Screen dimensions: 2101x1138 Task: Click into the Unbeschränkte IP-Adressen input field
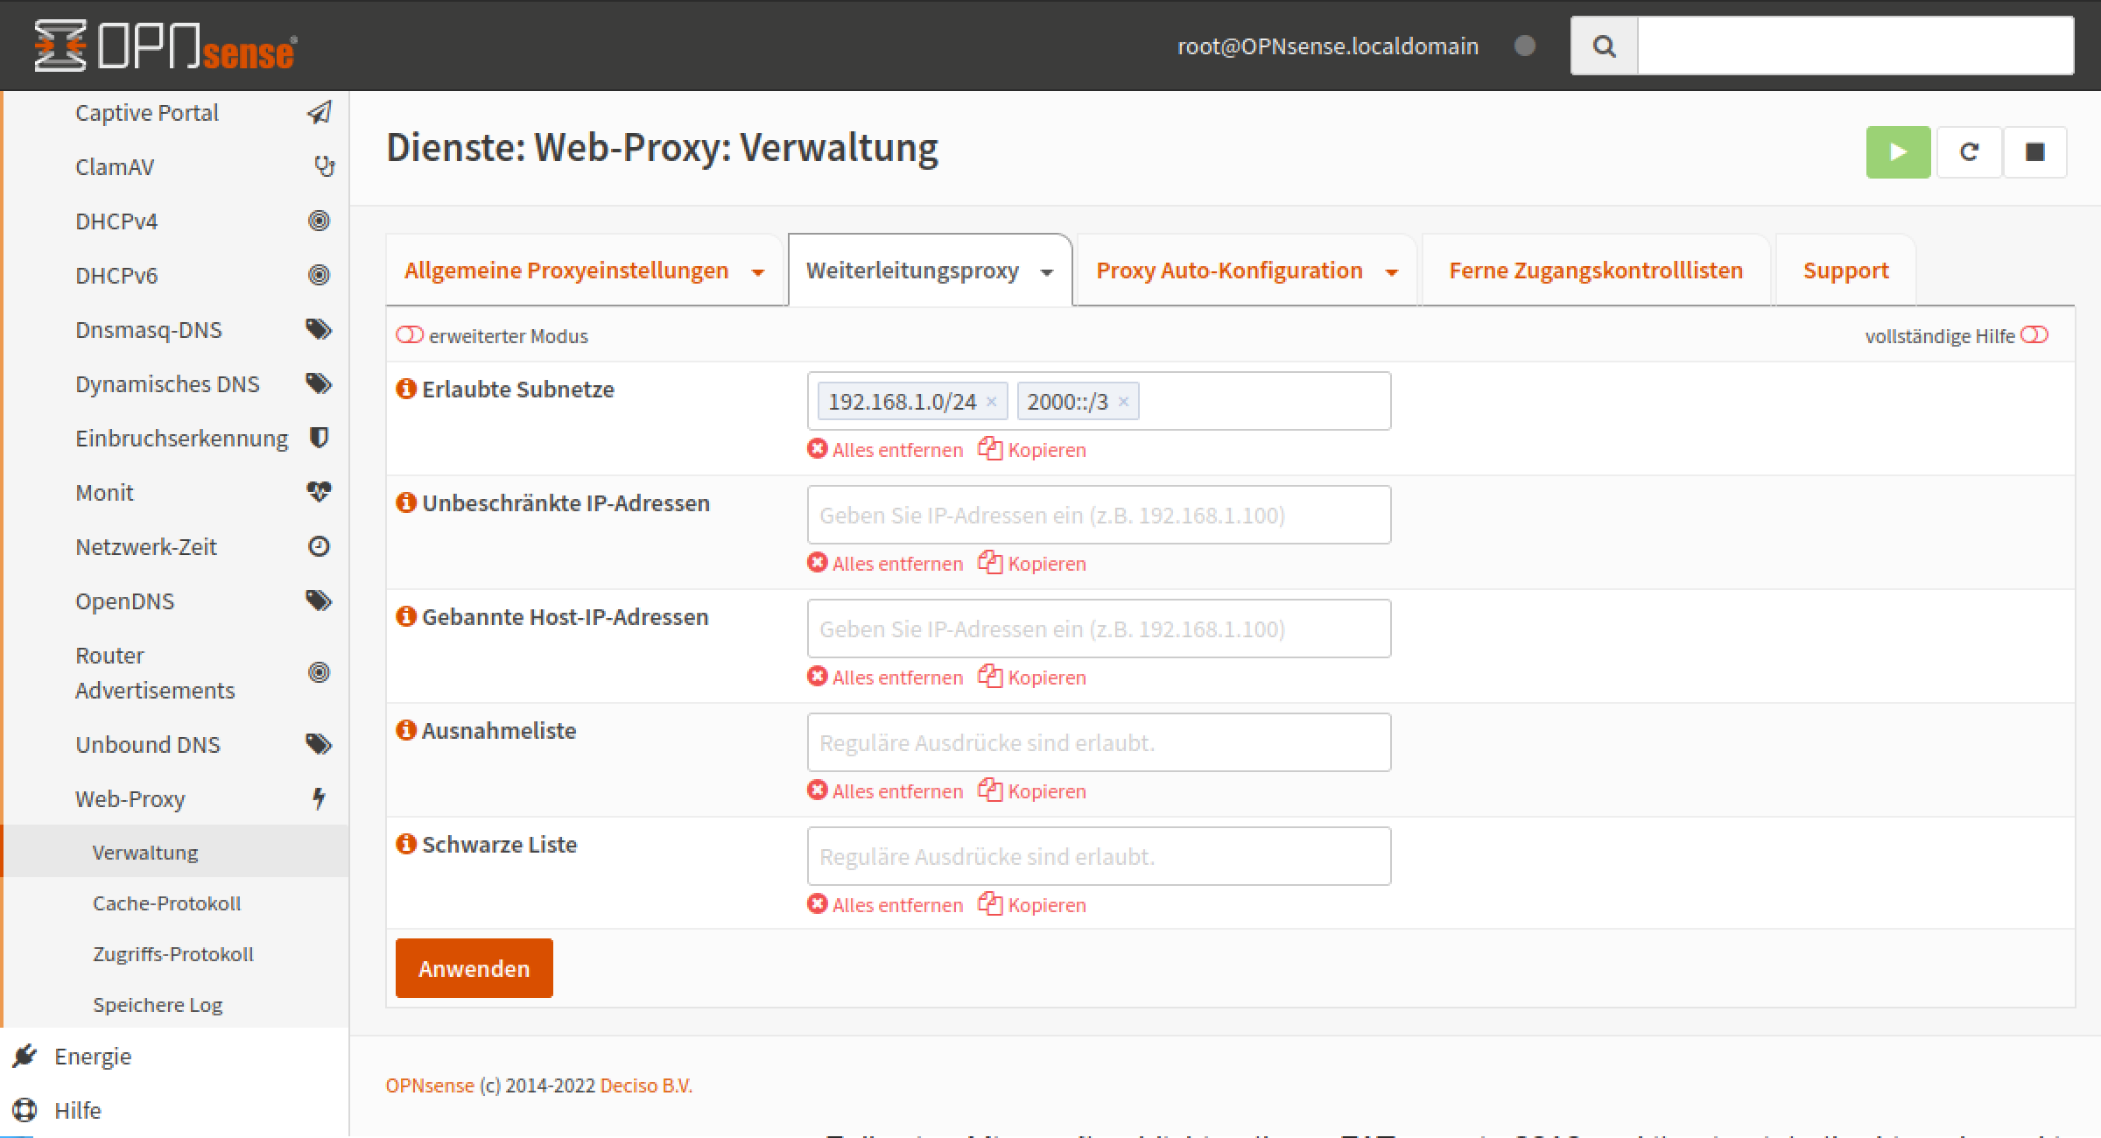coord(1098,515)
